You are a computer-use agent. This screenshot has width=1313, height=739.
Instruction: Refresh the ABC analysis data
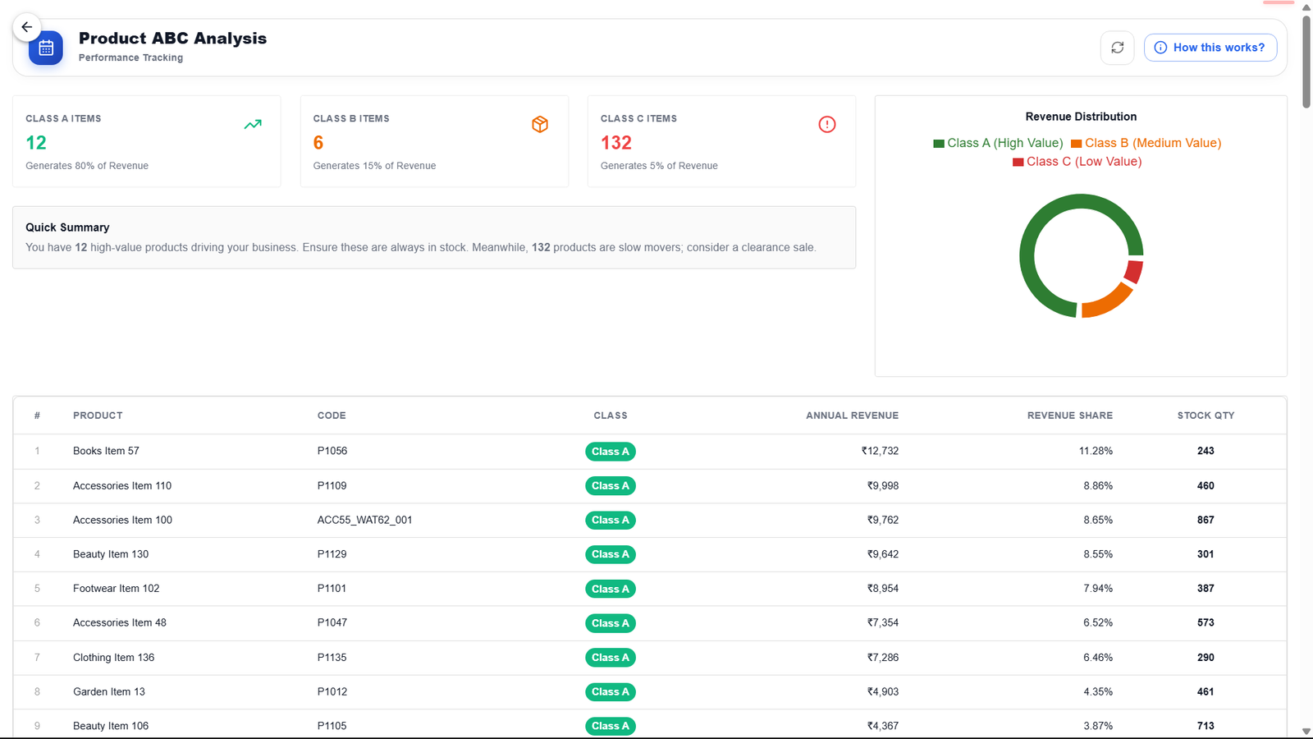click(x=1117, y=48)
